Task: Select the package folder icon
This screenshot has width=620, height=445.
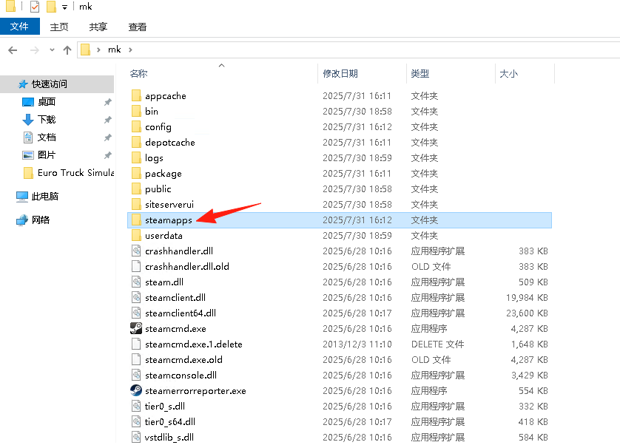Action: (x=136, y=173)
